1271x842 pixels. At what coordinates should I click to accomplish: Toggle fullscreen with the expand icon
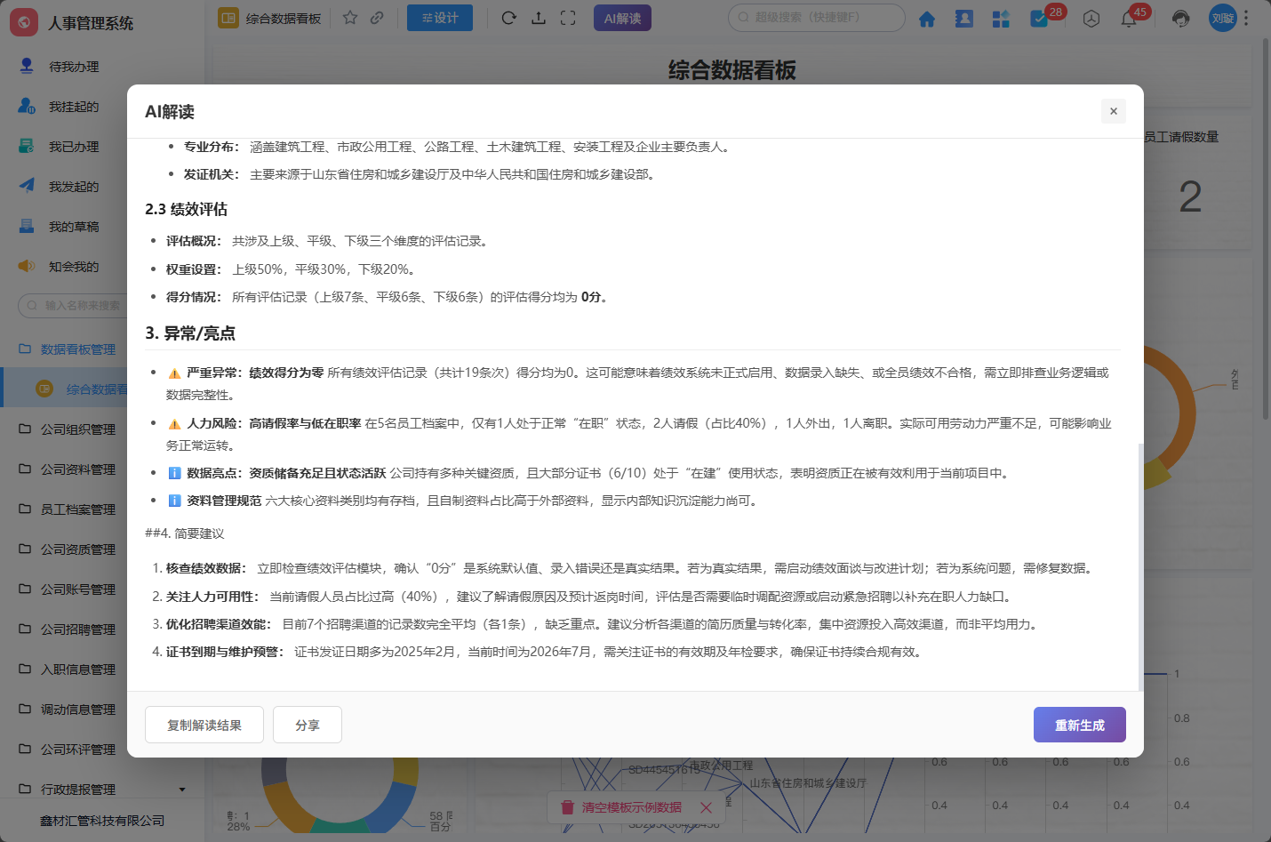pyautogui.click(x=568, y=18)
